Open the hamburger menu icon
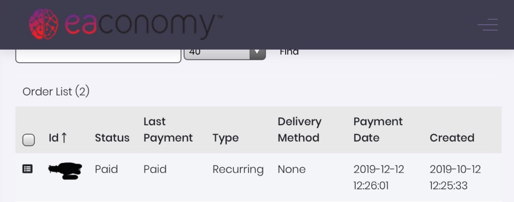Screen dimensions: 514x202 pos(488,25)
